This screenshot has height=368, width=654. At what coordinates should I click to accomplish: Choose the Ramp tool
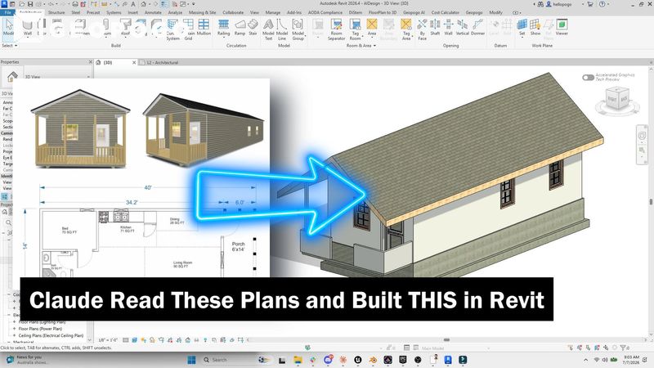(x=240, y=27)
